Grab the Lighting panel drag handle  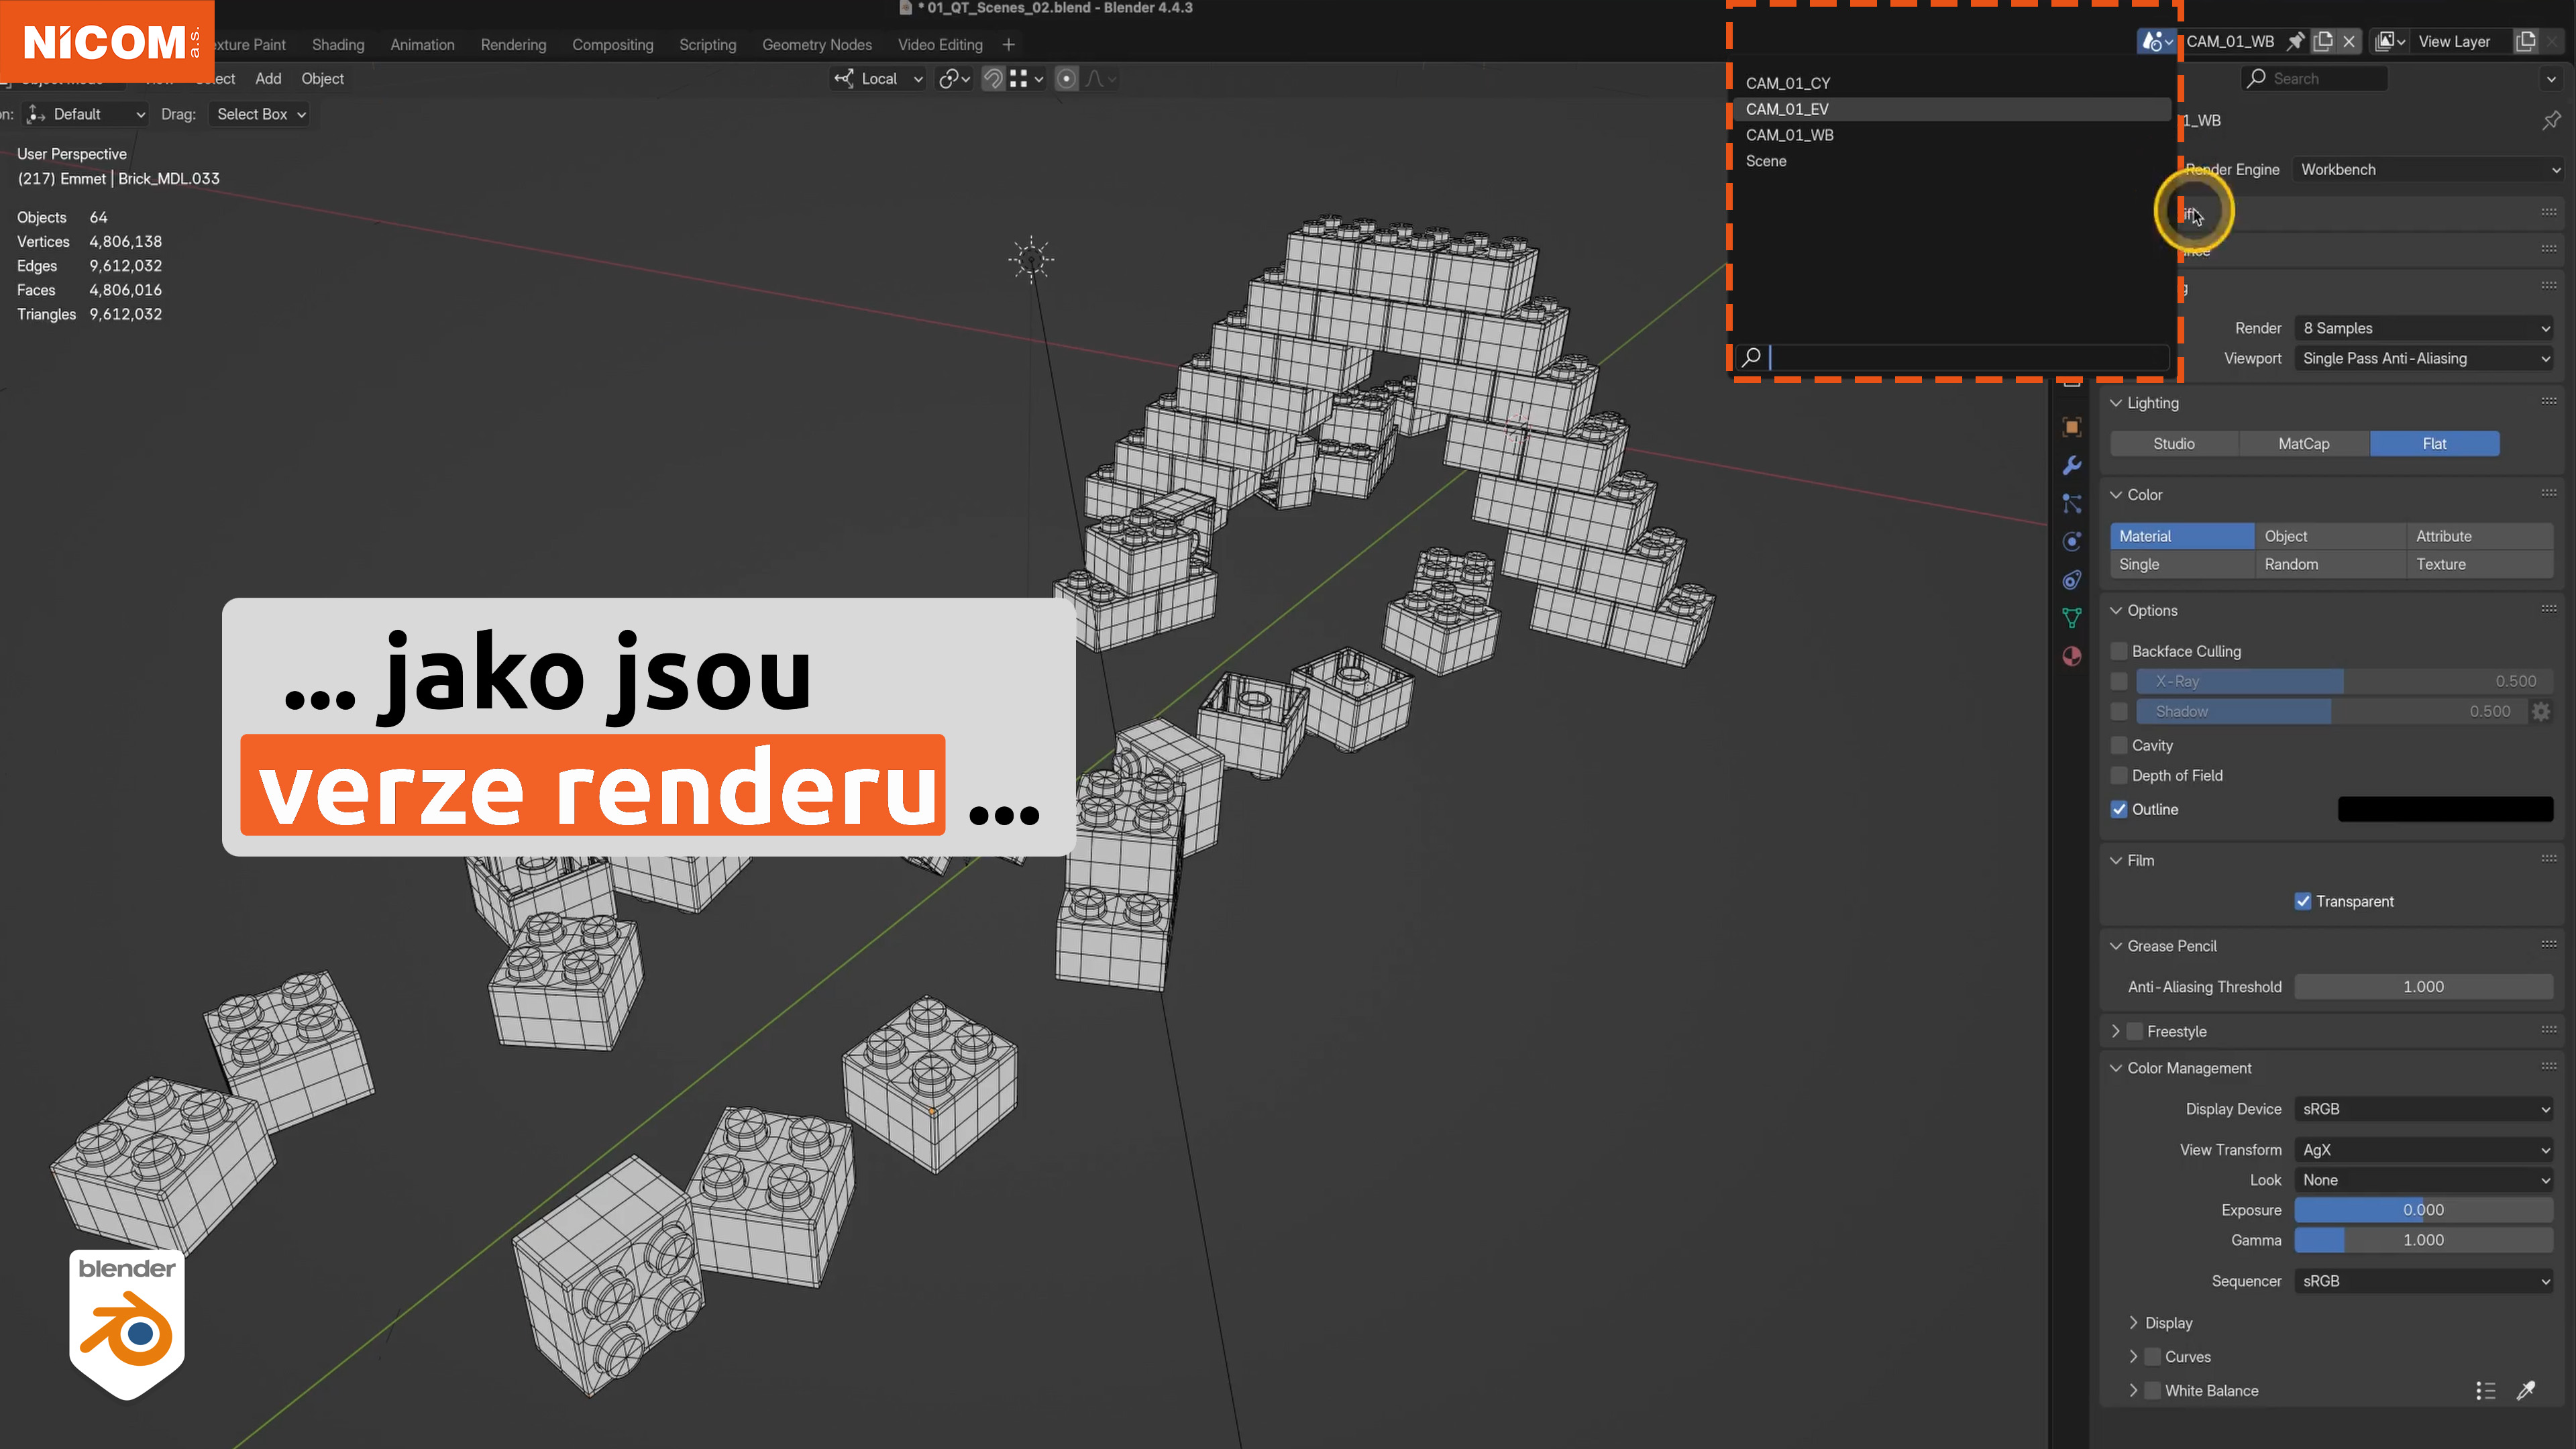(2548, 402)
